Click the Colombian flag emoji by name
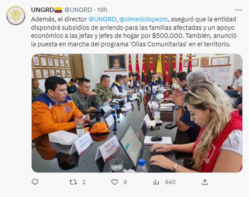This screenshot has height=197, width=249. [x=58, y=10]
